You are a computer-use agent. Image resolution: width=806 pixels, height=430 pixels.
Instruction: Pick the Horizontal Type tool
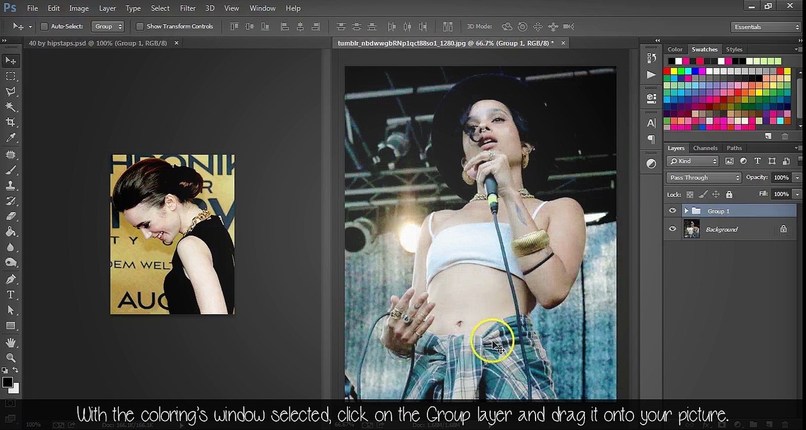click(x=11, y=295)
